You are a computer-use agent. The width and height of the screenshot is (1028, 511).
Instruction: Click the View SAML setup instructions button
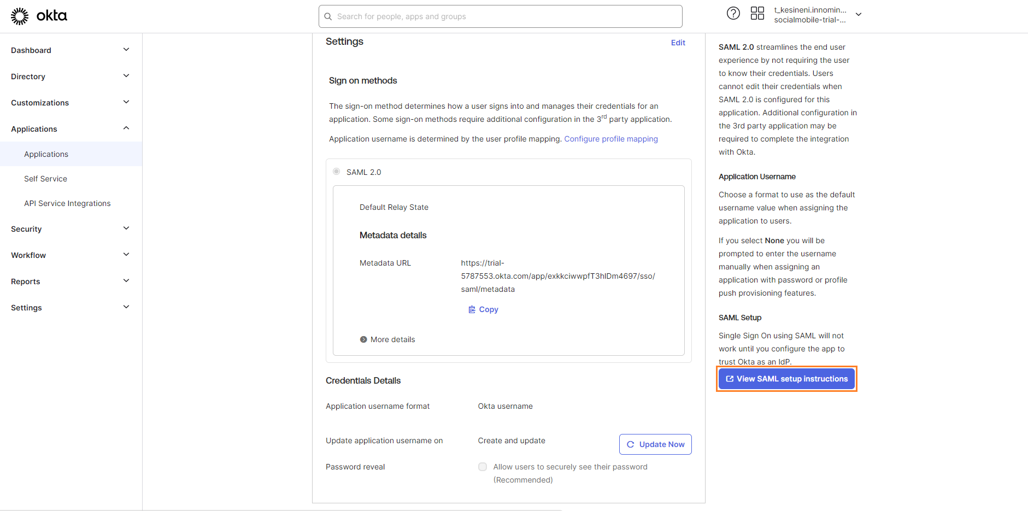tap(787, 378)
